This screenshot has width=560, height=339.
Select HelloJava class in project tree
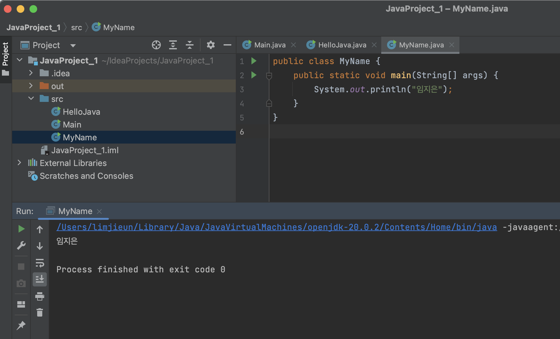(x=81, y=112)
